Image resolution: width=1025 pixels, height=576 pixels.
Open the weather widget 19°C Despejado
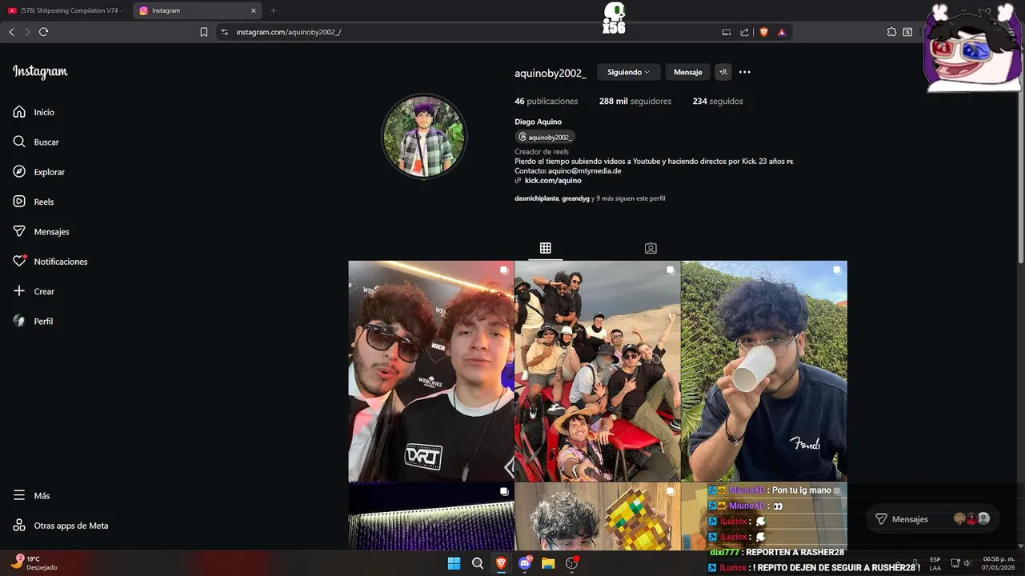pos(34,563)
